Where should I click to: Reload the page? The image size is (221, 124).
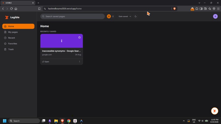pos(12,9)
